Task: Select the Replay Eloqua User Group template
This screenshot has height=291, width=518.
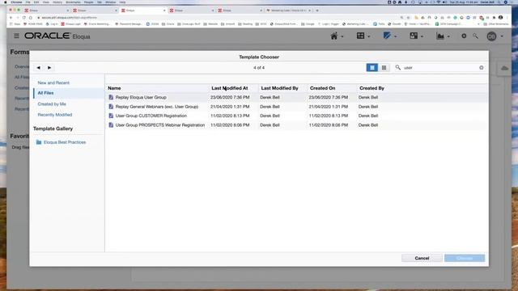Action: [x=141, y=97]
